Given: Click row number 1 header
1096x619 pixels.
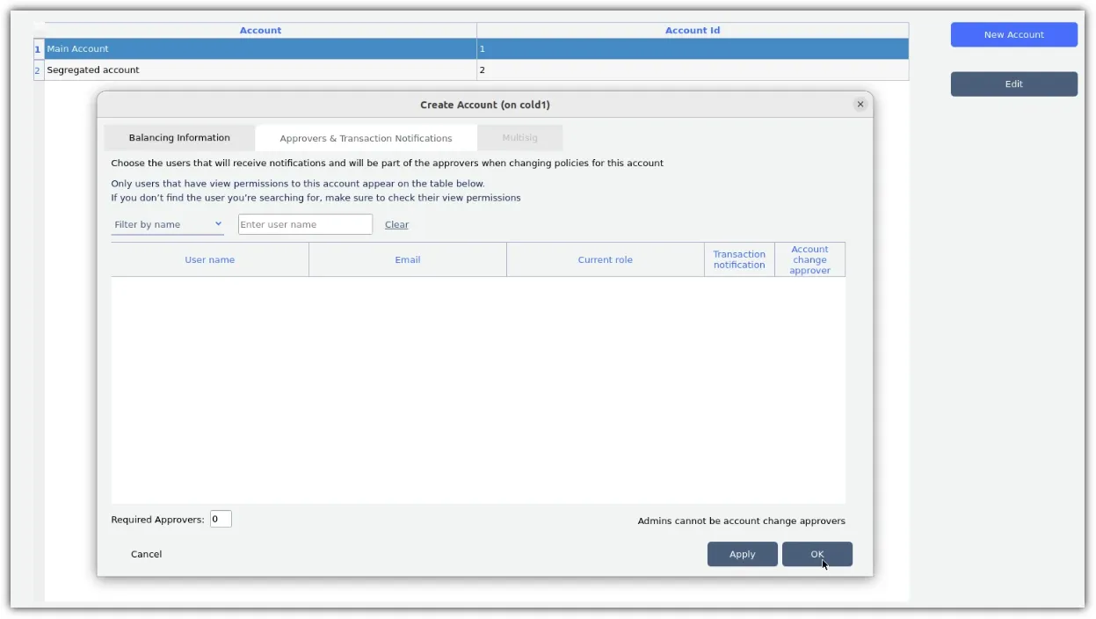Looking at the screenshot, I should (38, 49).
